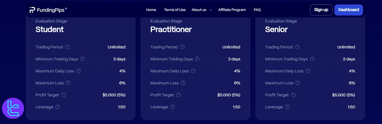Click the FundingPips logo icon
The width and height of the screenshot is (382, 124).
pos(32,10)
